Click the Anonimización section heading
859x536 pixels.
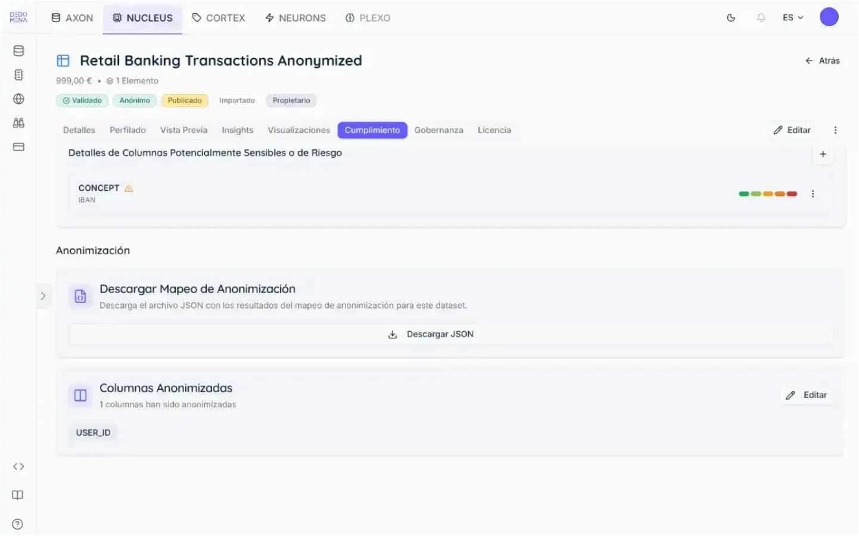pos(93,251)
